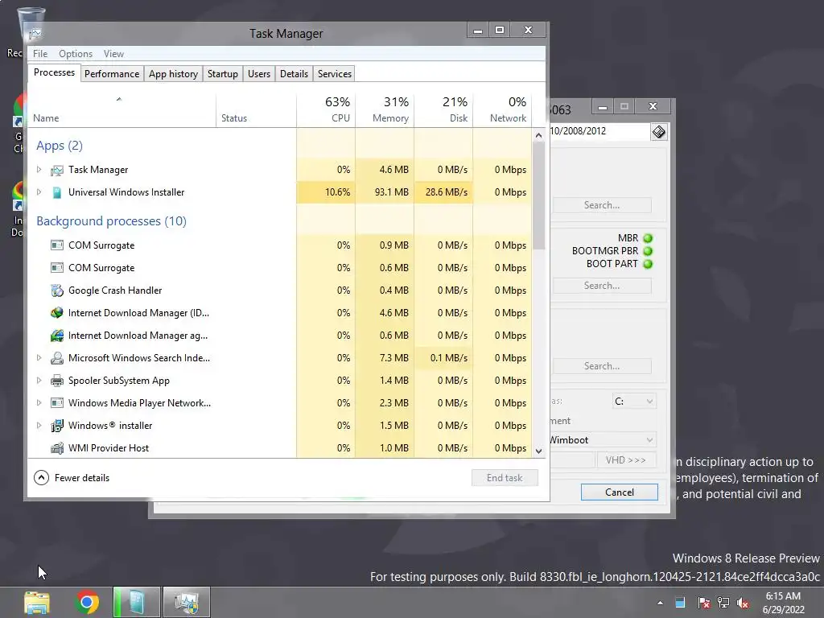Click the muted volume tray icon
Image resolution: width=824 pixels, height=618 pixels.
click(743, 603)
